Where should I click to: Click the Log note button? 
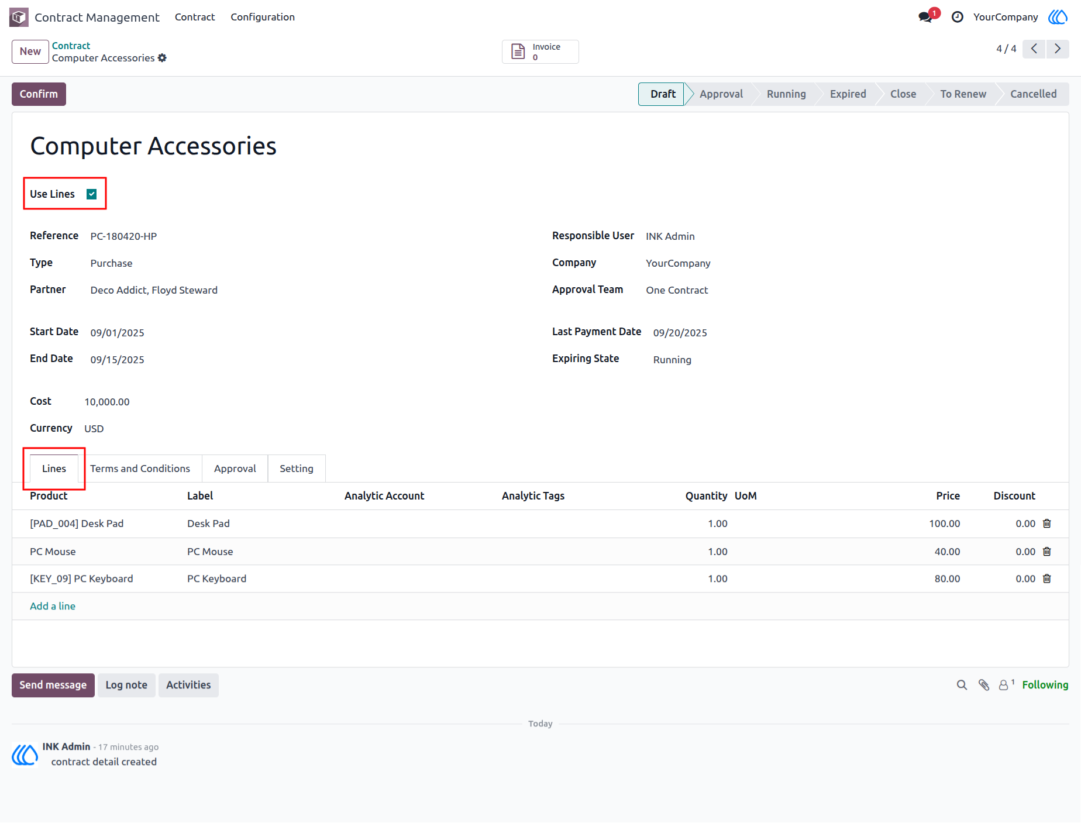[x=126, y=685]
